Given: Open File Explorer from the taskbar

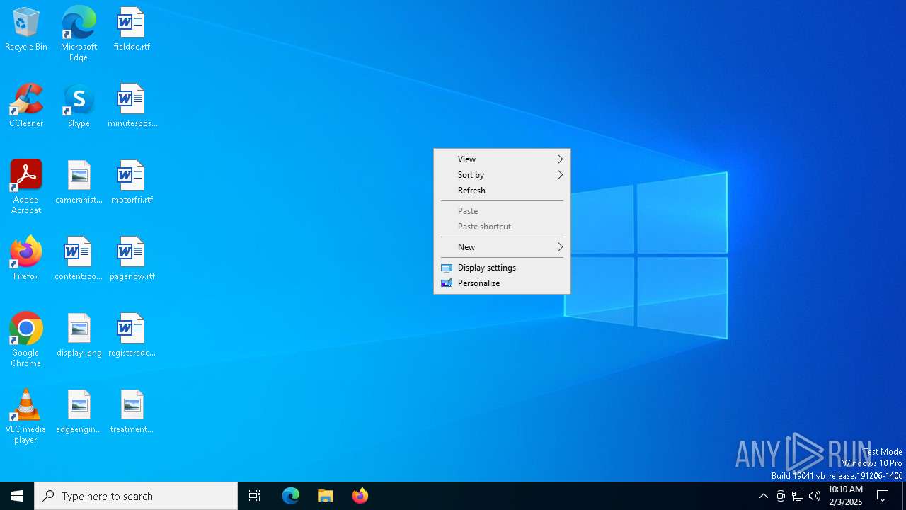Looking at the screenshot, I should pyautogui.click(x=325, y=496).
